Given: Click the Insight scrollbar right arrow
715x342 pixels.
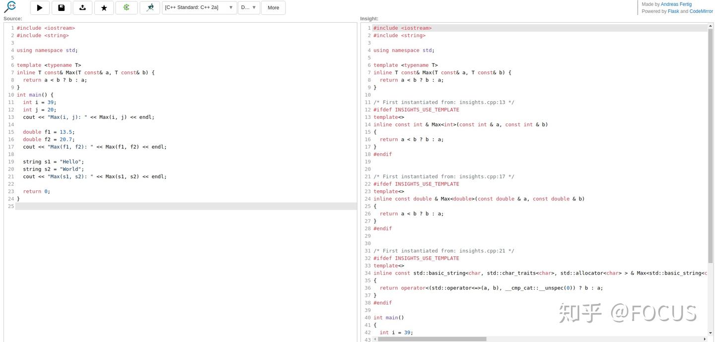Looking at the screenshot, I should click(705, 339).
